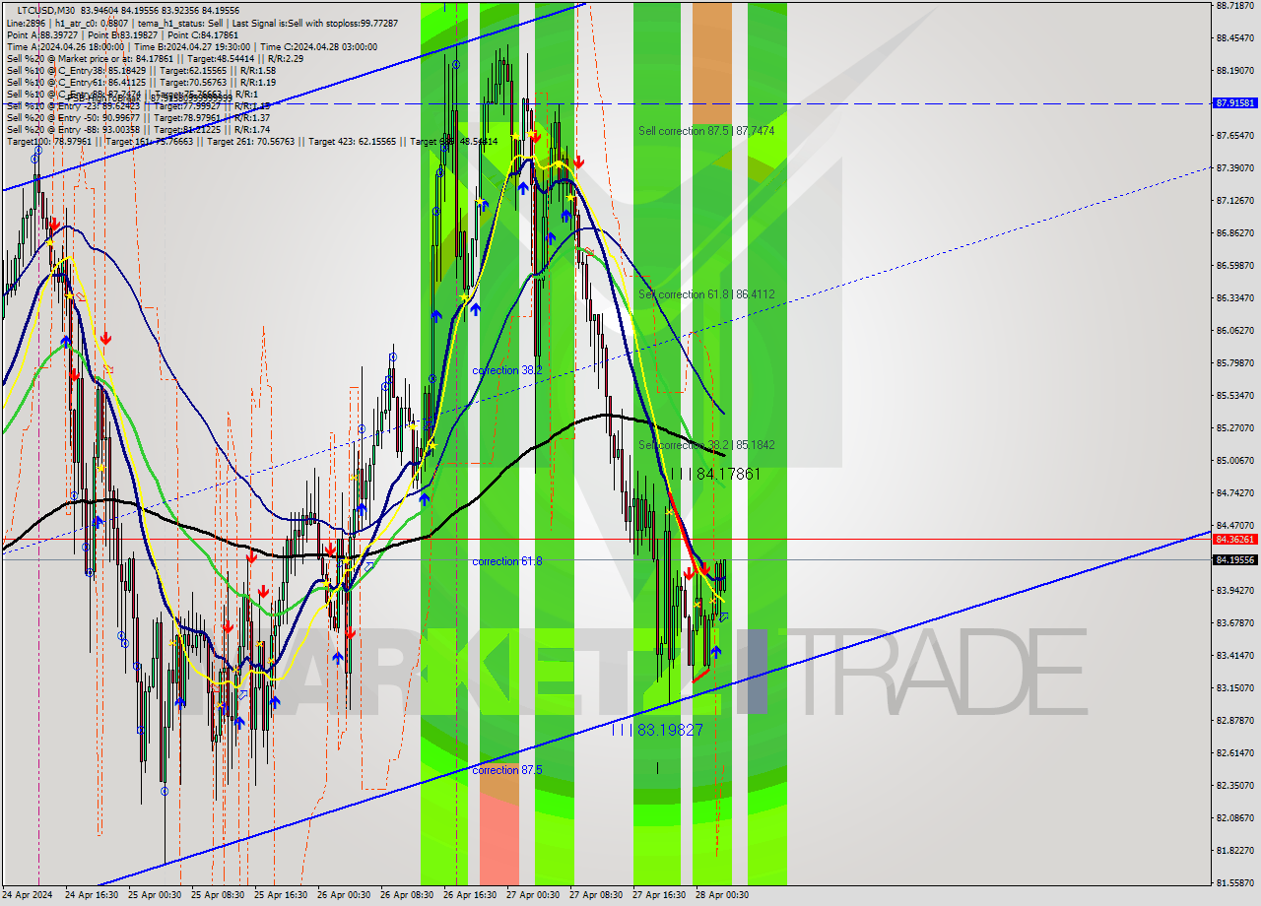This screenshot has height=906, width=1261.
Task: Click the 'I I I 83.19827' annotation
Action: point(657,730)
